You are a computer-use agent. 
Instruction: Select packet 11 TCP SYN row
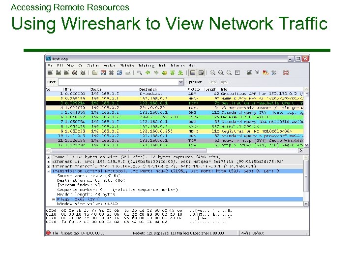pyautogui.click(x=175, y=140)
